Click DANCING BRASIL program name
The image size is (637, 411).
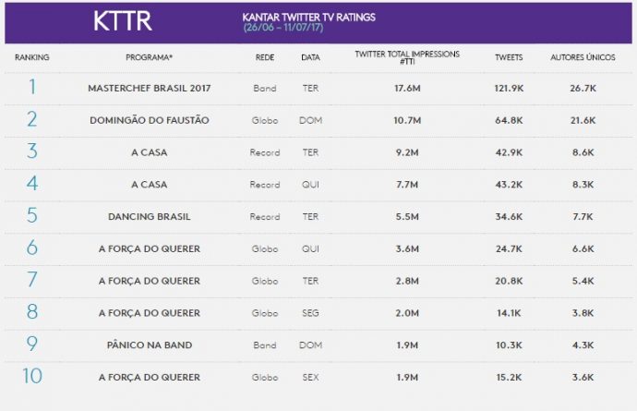tap(150, 217)
